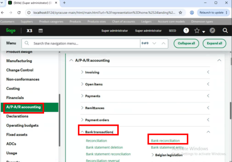The width and height of the screenshot is (232, 162).
Task: Click the left-pointing chevron on the Invoicing row
Action: pos(208,72)
